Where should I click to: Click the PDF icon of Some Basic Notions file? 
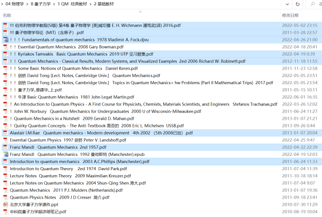[6, 68]
